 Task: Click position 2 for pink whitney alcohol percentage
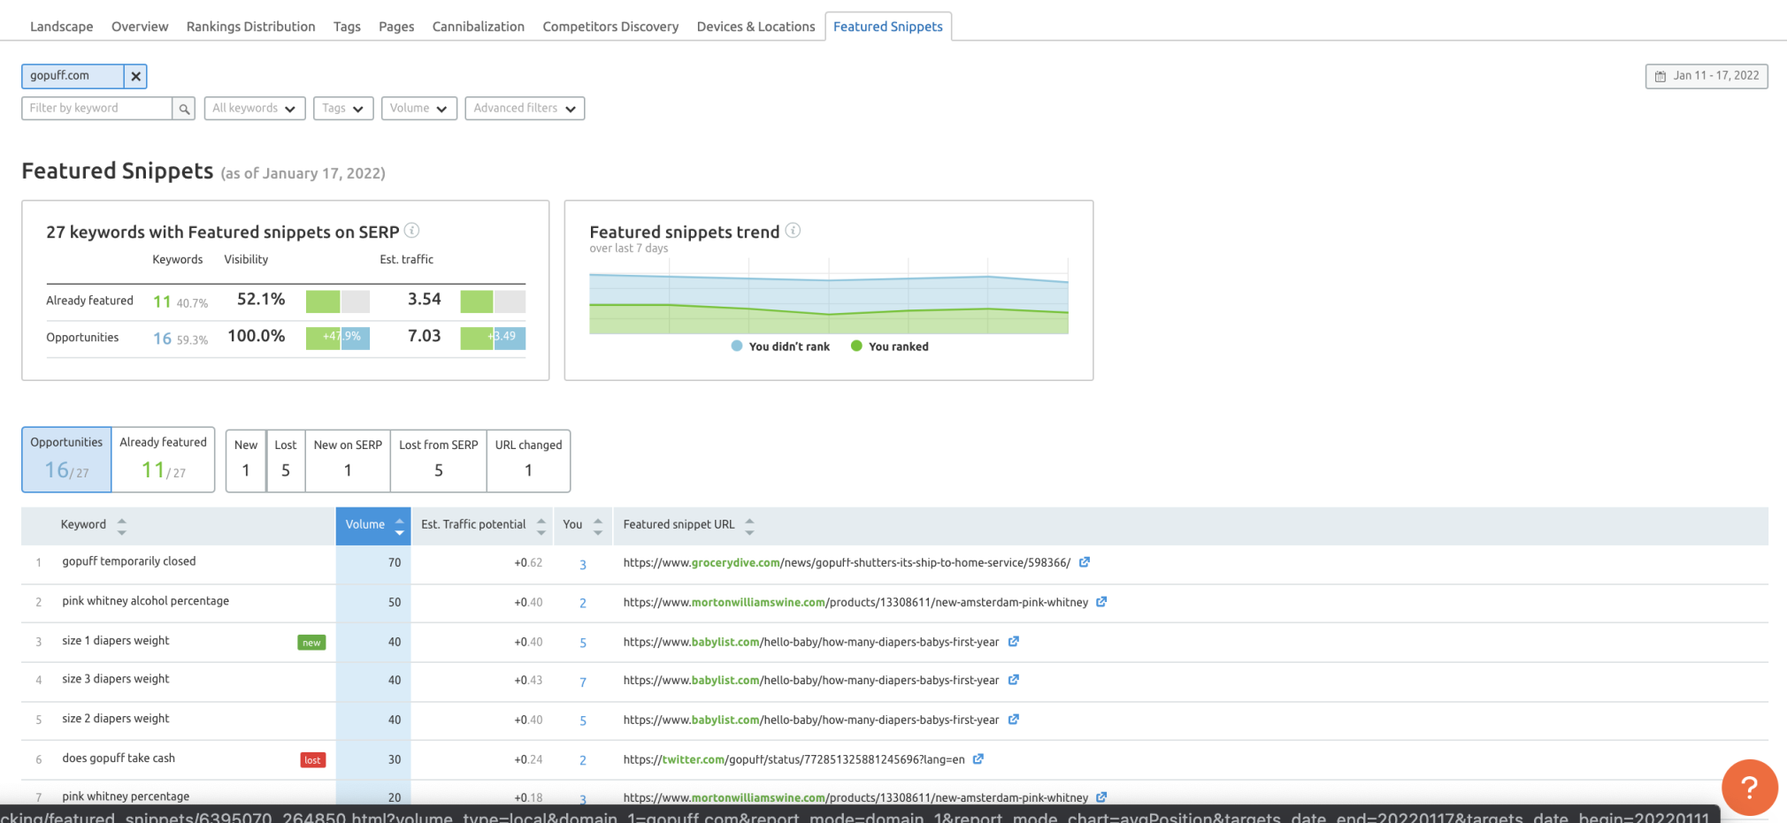coord(583,604)
